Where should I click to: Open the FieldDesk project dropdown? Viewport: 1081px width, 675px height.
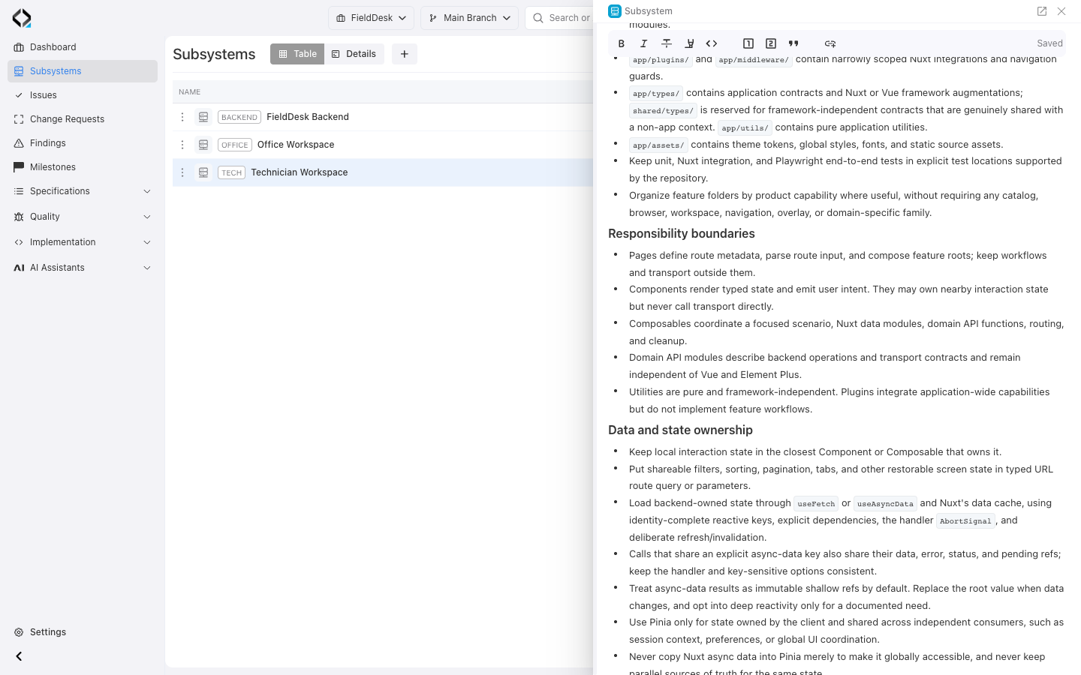[x=371, y=18]
